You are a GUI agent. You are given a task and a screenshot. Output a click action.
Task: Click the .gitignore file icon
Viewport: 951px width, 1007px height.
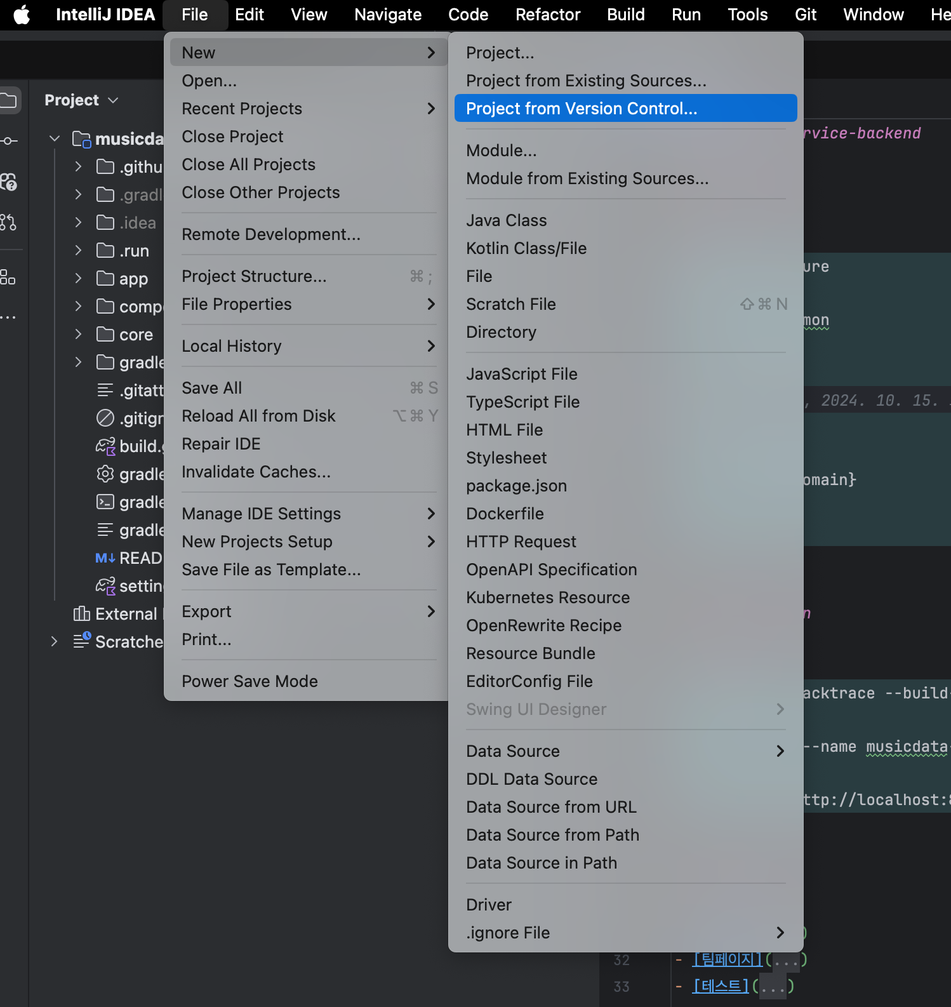[x=105, y=418]
